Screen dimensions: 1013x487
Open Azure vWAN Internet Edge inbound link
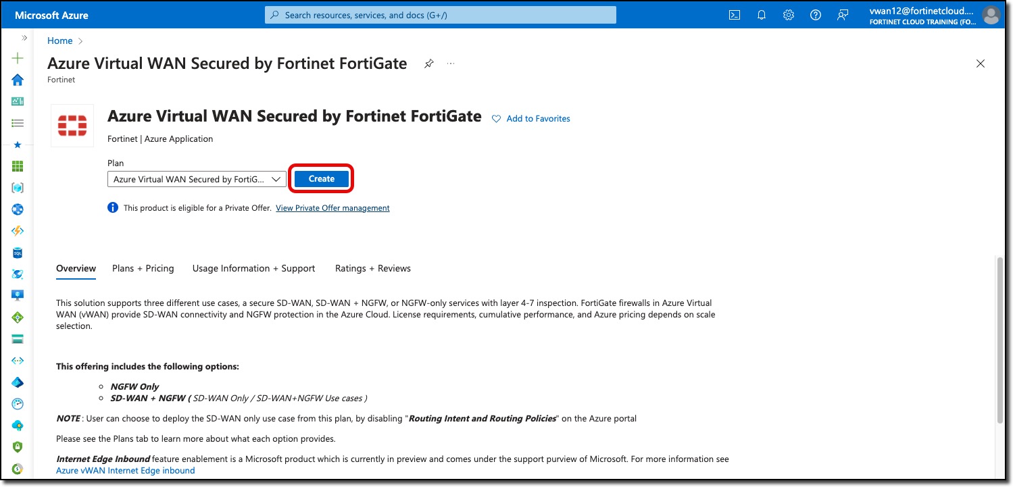click(x=126, y=470)
